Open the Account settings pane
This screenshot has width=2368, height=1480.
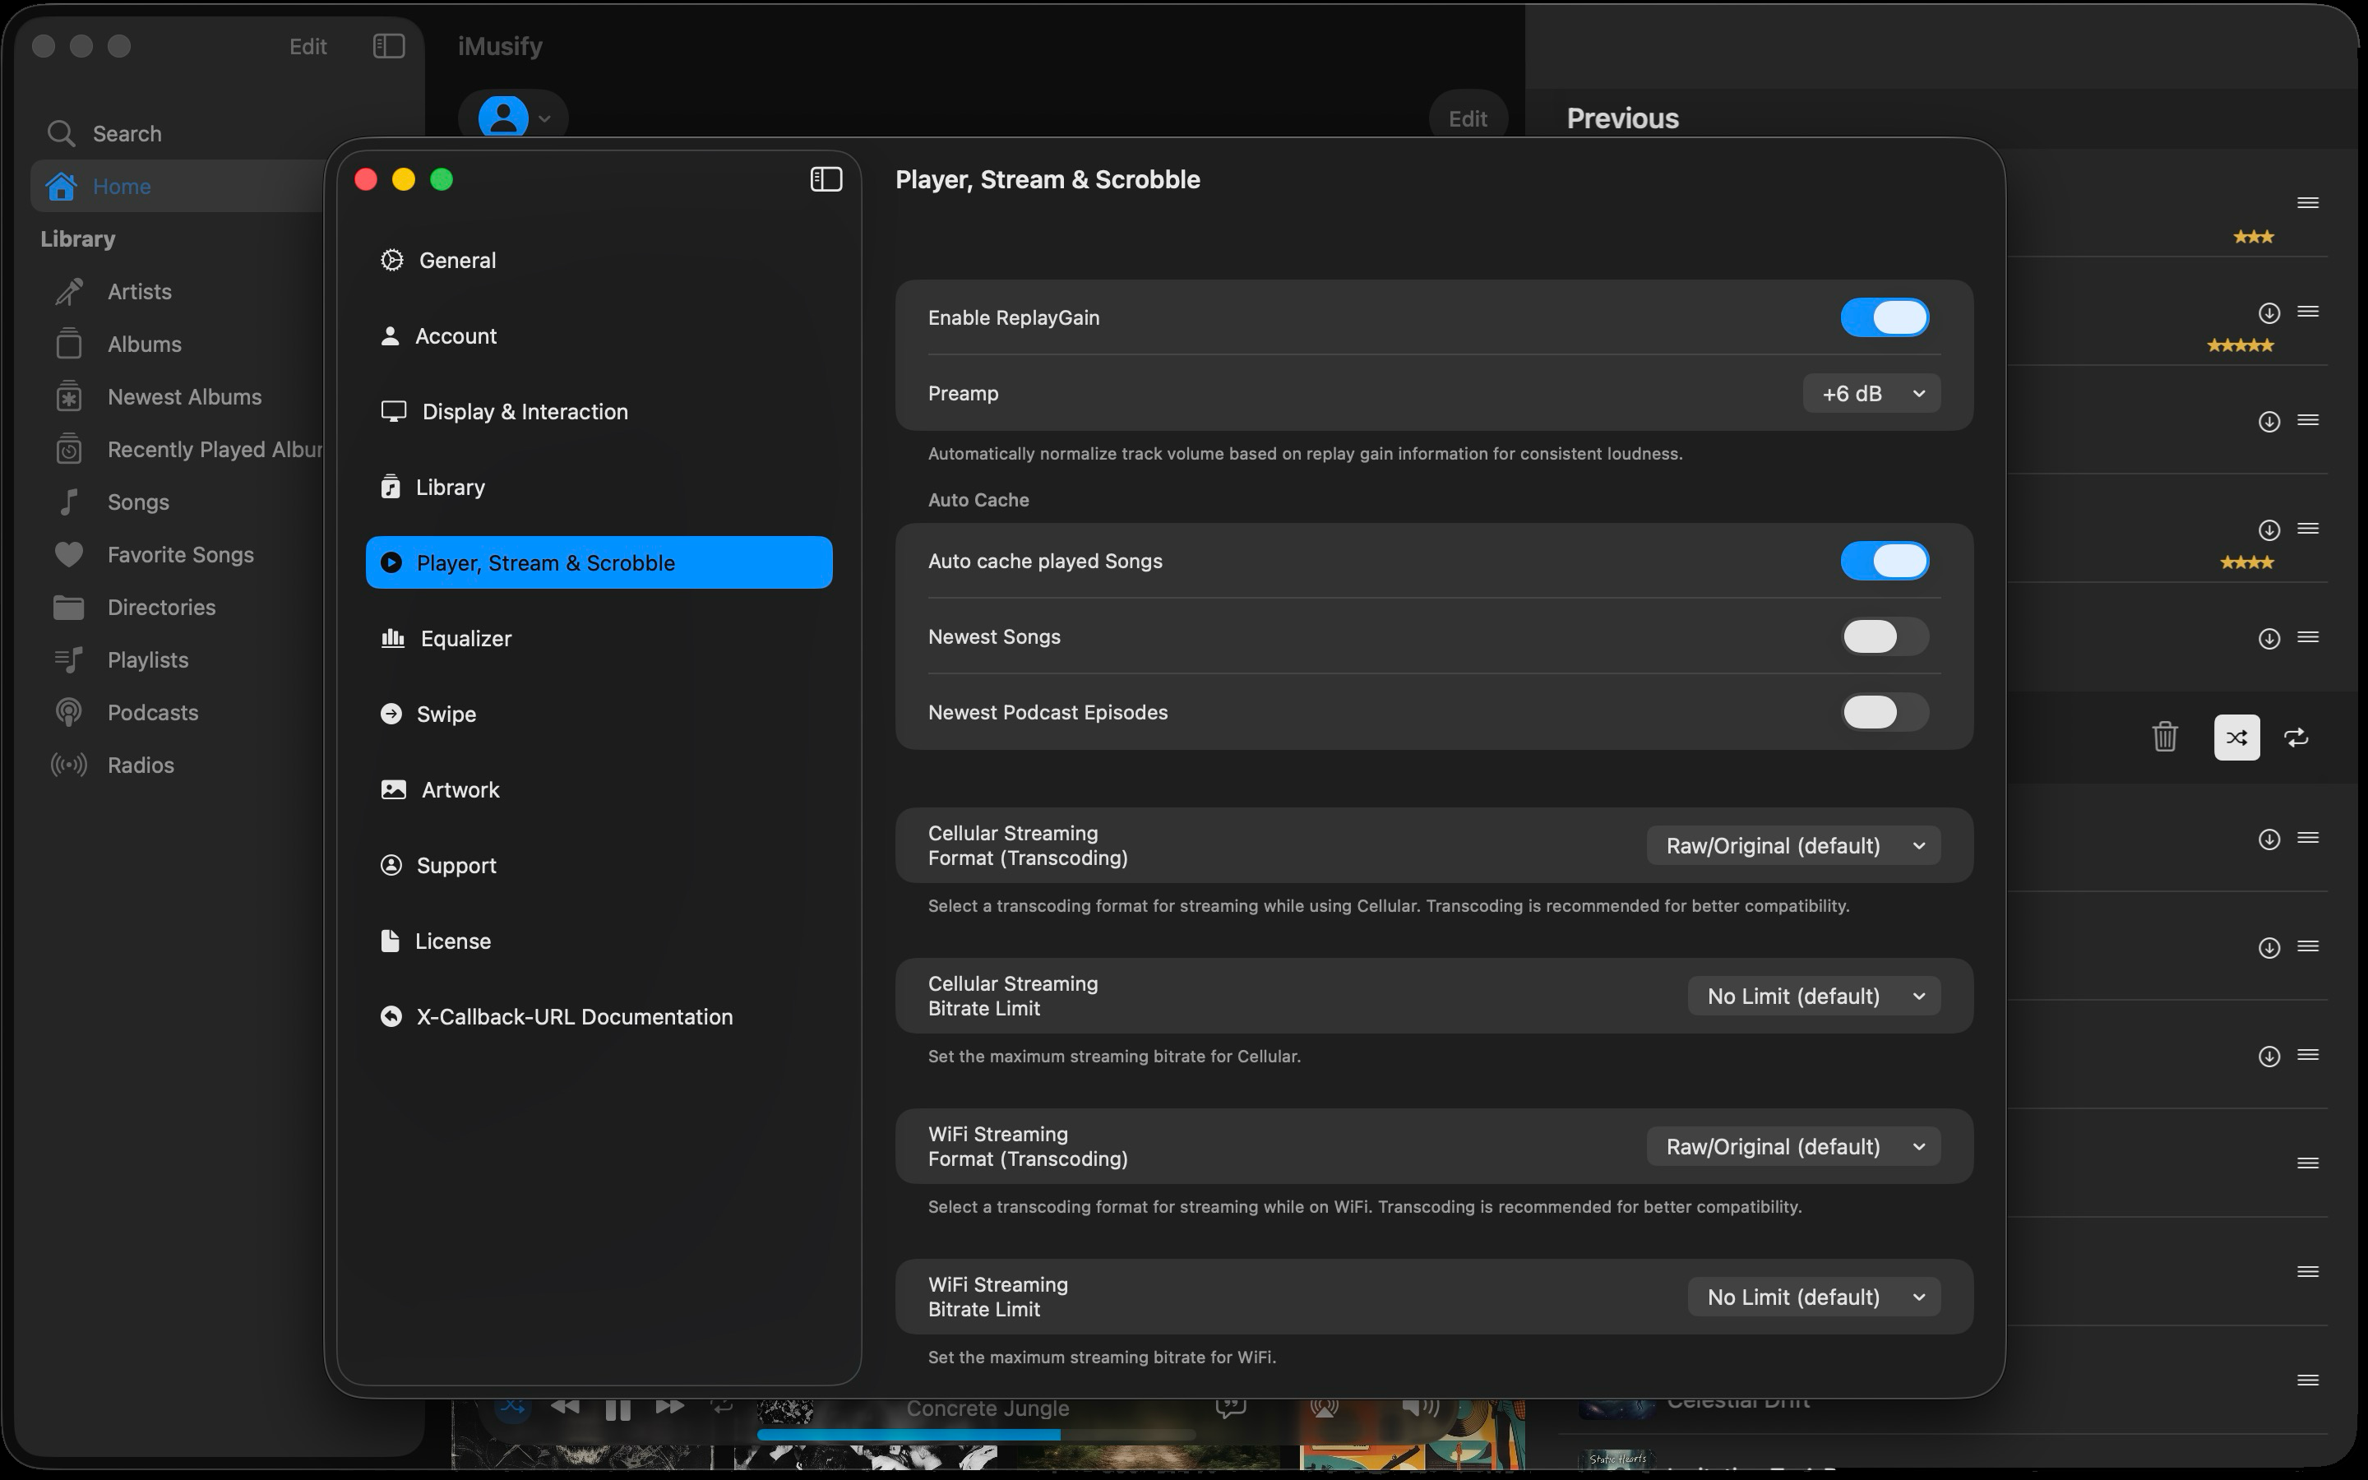(x=599, y=335)
